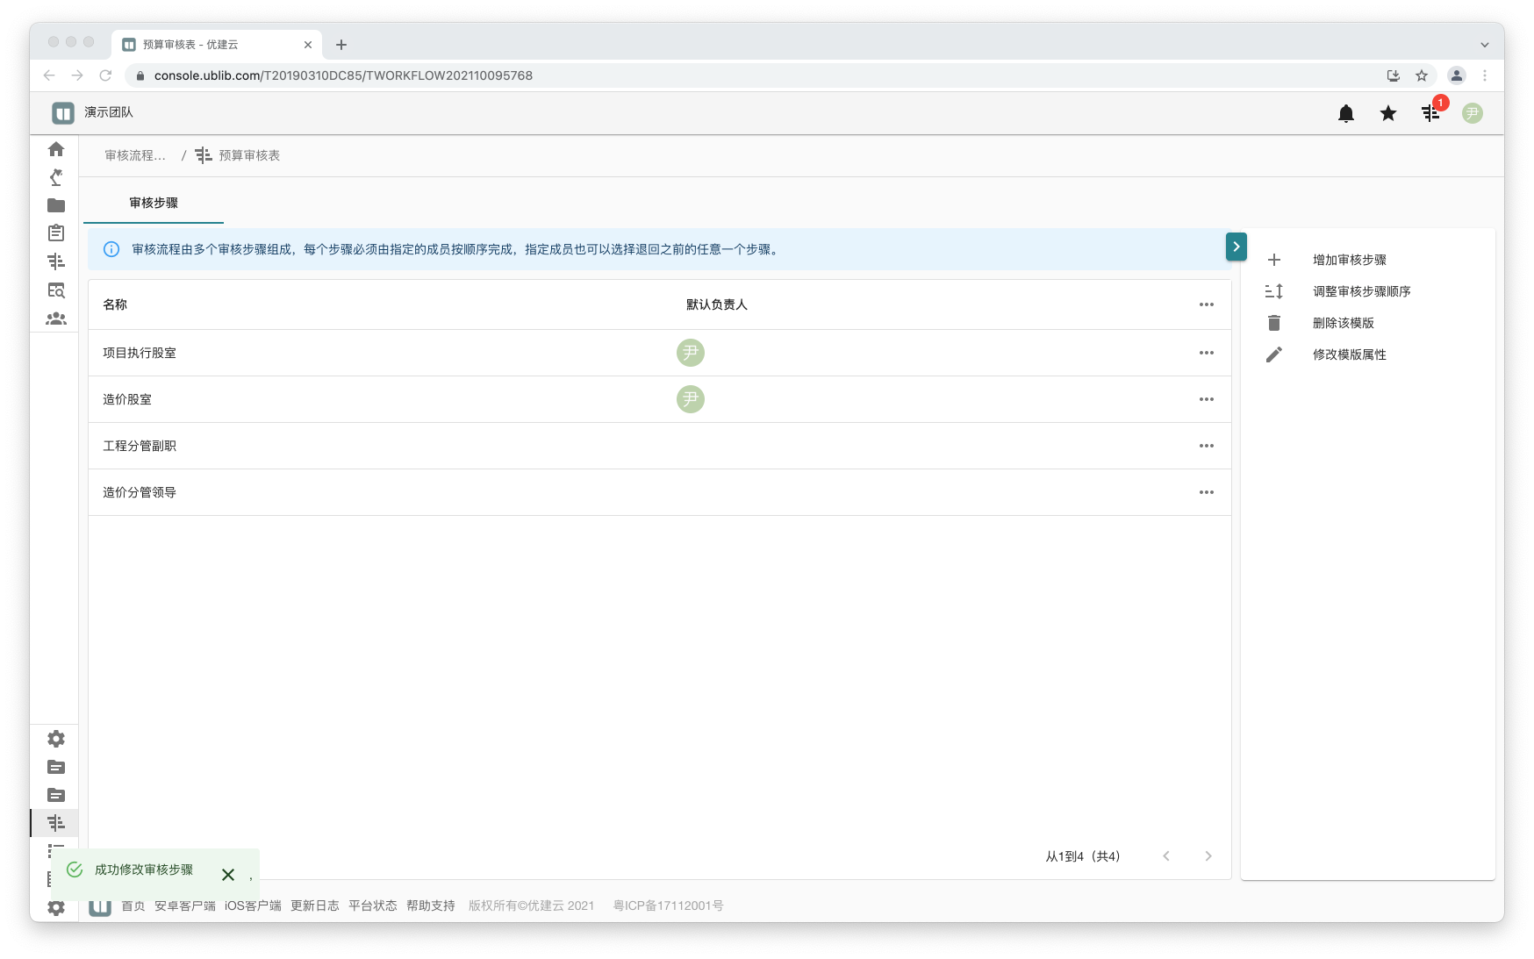Click the clipboard icon in sidebar
1534x959 pixels.
coord(56,233)
